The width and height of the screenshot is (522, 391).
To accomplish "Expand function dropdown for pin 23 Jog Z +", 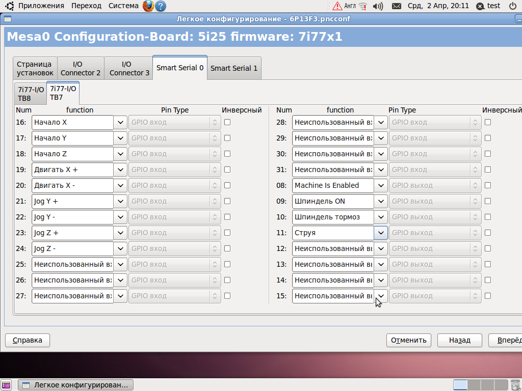I will [120, 233].
